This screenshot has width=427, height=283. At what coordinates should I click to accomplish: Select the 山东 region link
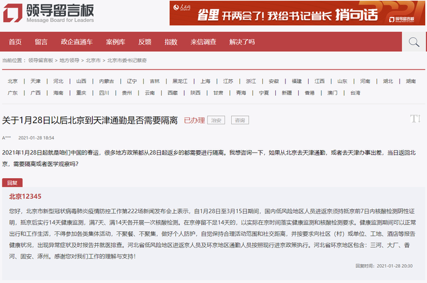[x=342, y=81]
